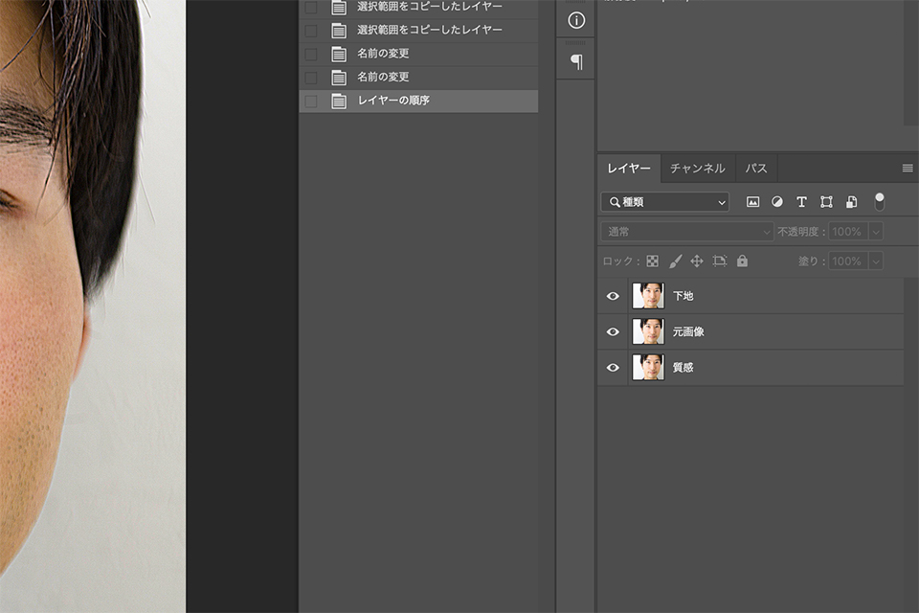Select the 元画像 layer thumbnail
This screenshot has width=919, height=613.
[x=648, y=331]
